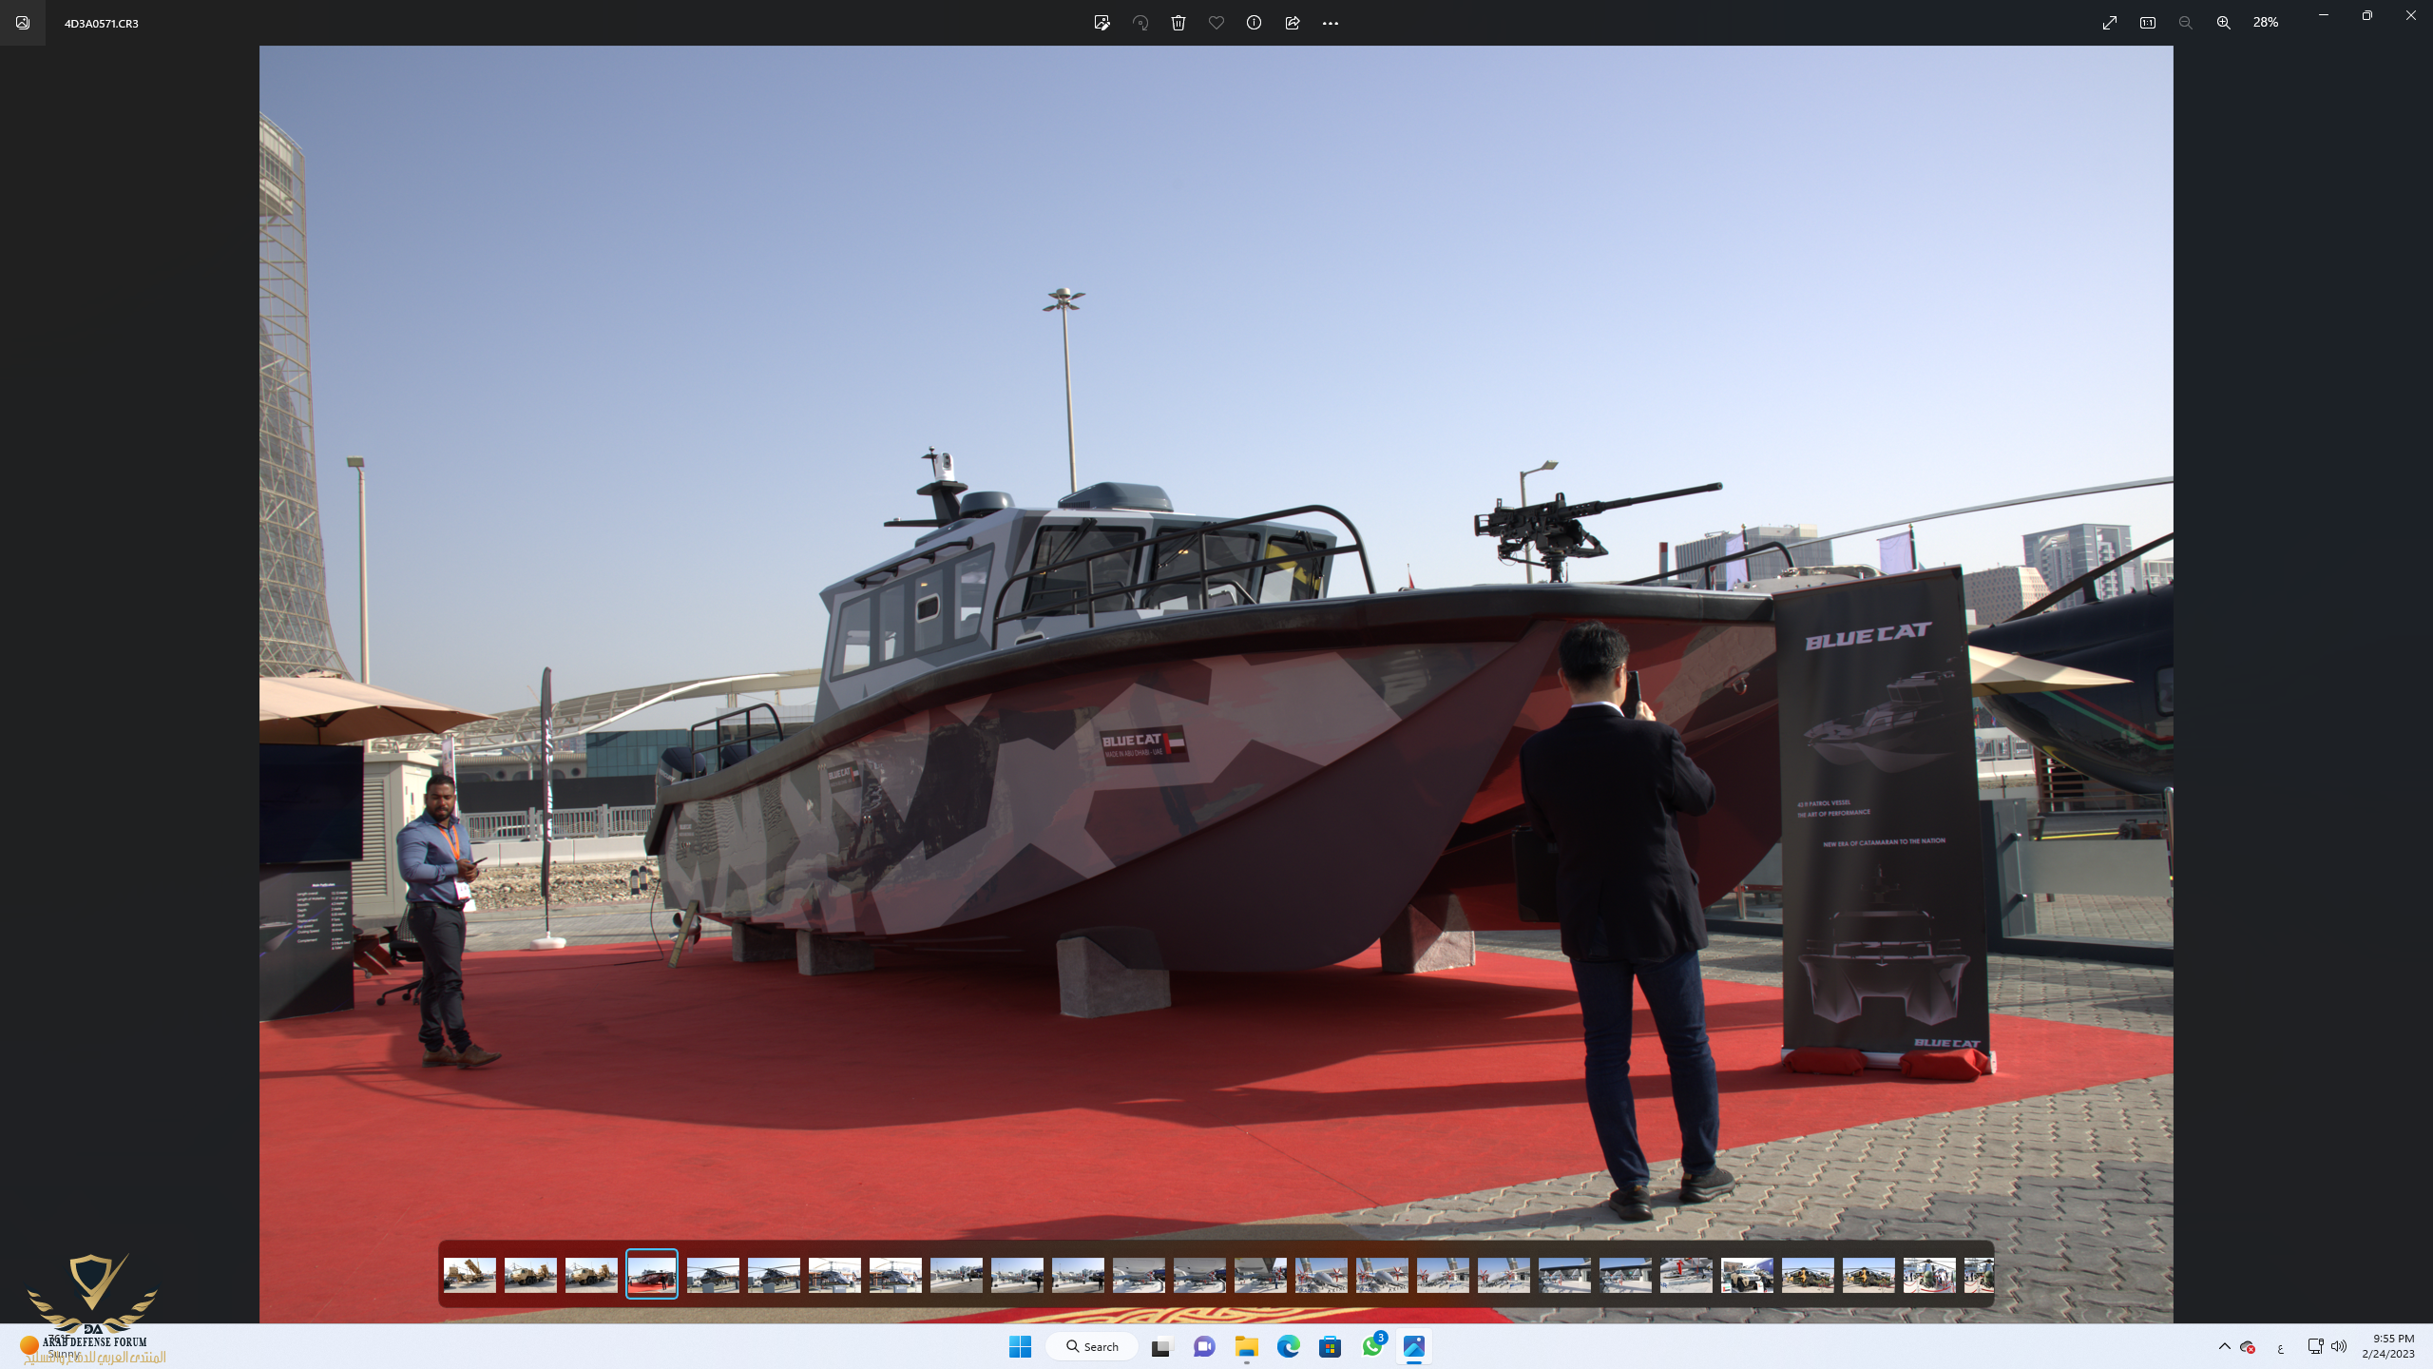Open WhatsApp from the taskbar
The width and height of the screenshot is (2433, 1369).
[1372, 1346]
